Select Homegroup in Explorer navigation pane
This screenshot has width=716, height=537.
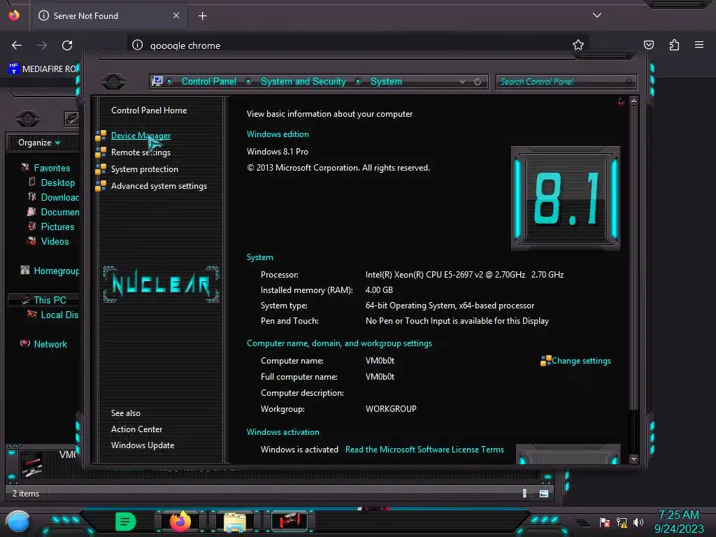point(56,271)
